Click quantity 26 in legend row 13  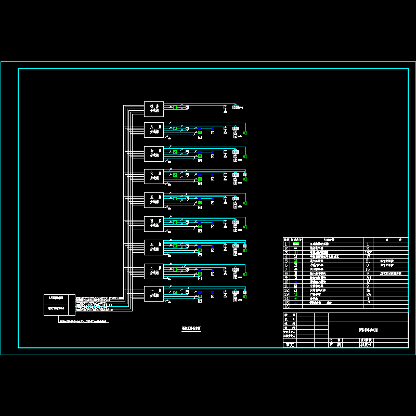(x=368, y=294)
